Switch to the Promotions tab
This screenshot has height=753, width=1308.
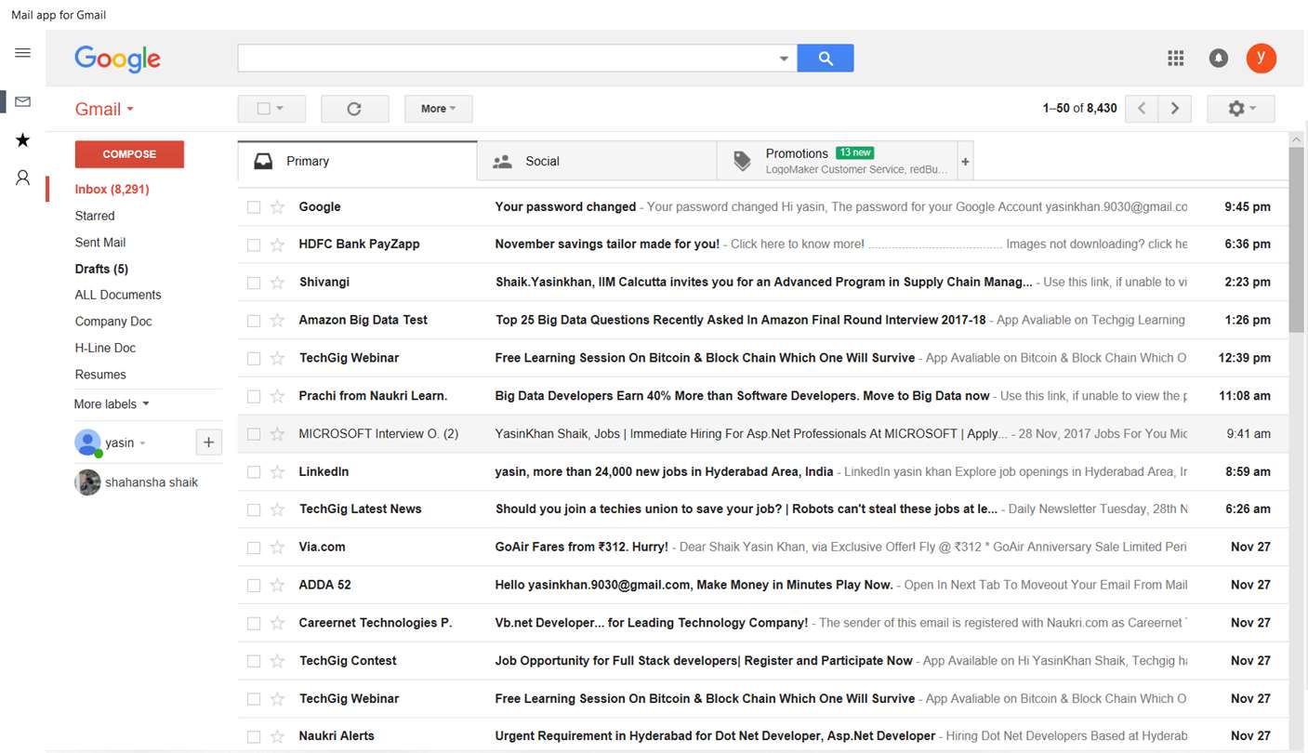(837, 161)
